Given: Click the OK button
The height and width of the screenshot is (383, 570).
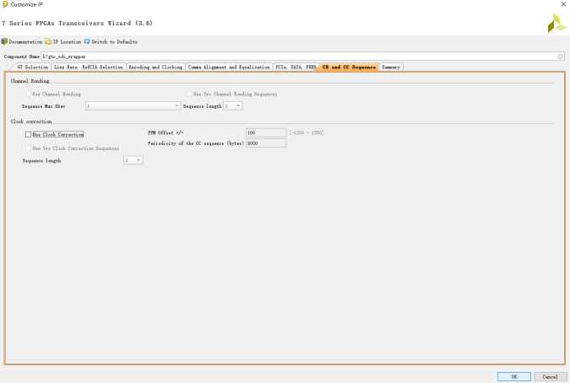Looking at the screenshot, I should (514, 376).
